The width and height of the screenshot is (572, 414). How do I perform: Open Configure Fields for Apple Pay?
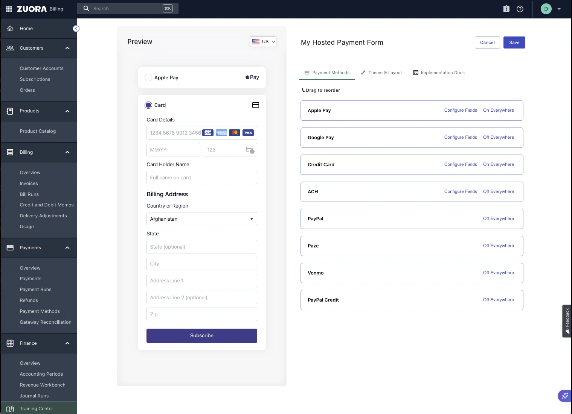(461, 110)
